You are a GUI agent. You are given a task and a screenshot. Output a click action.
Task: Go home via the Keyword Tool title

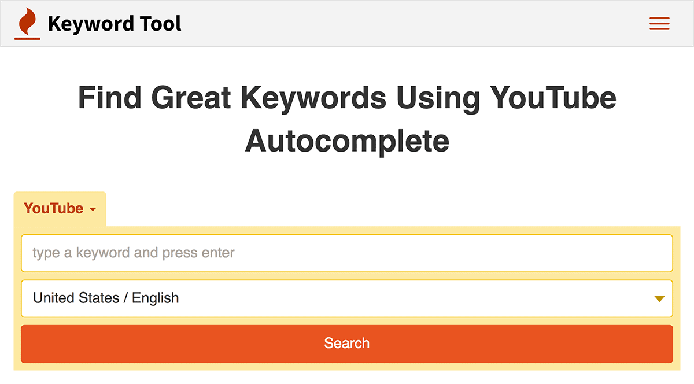pyautogui.click(x=115, y=24)
